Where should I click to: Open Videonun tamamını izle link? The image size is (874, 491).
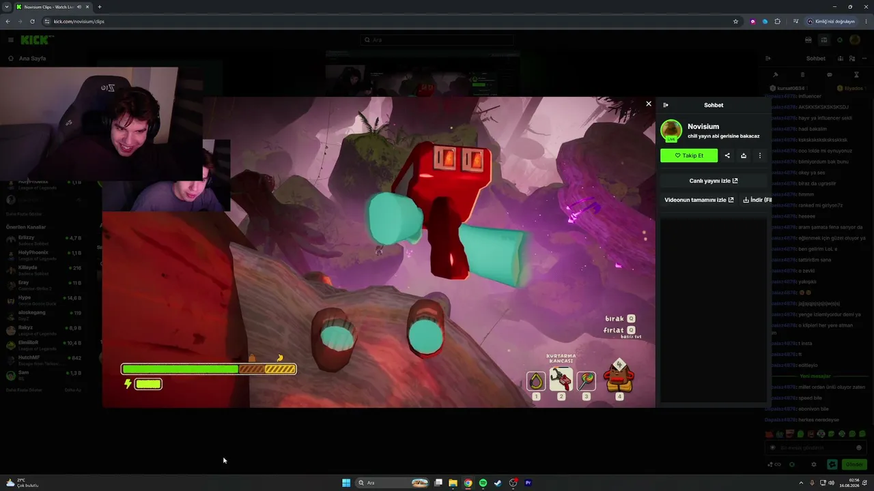click(x=699, y=200)
